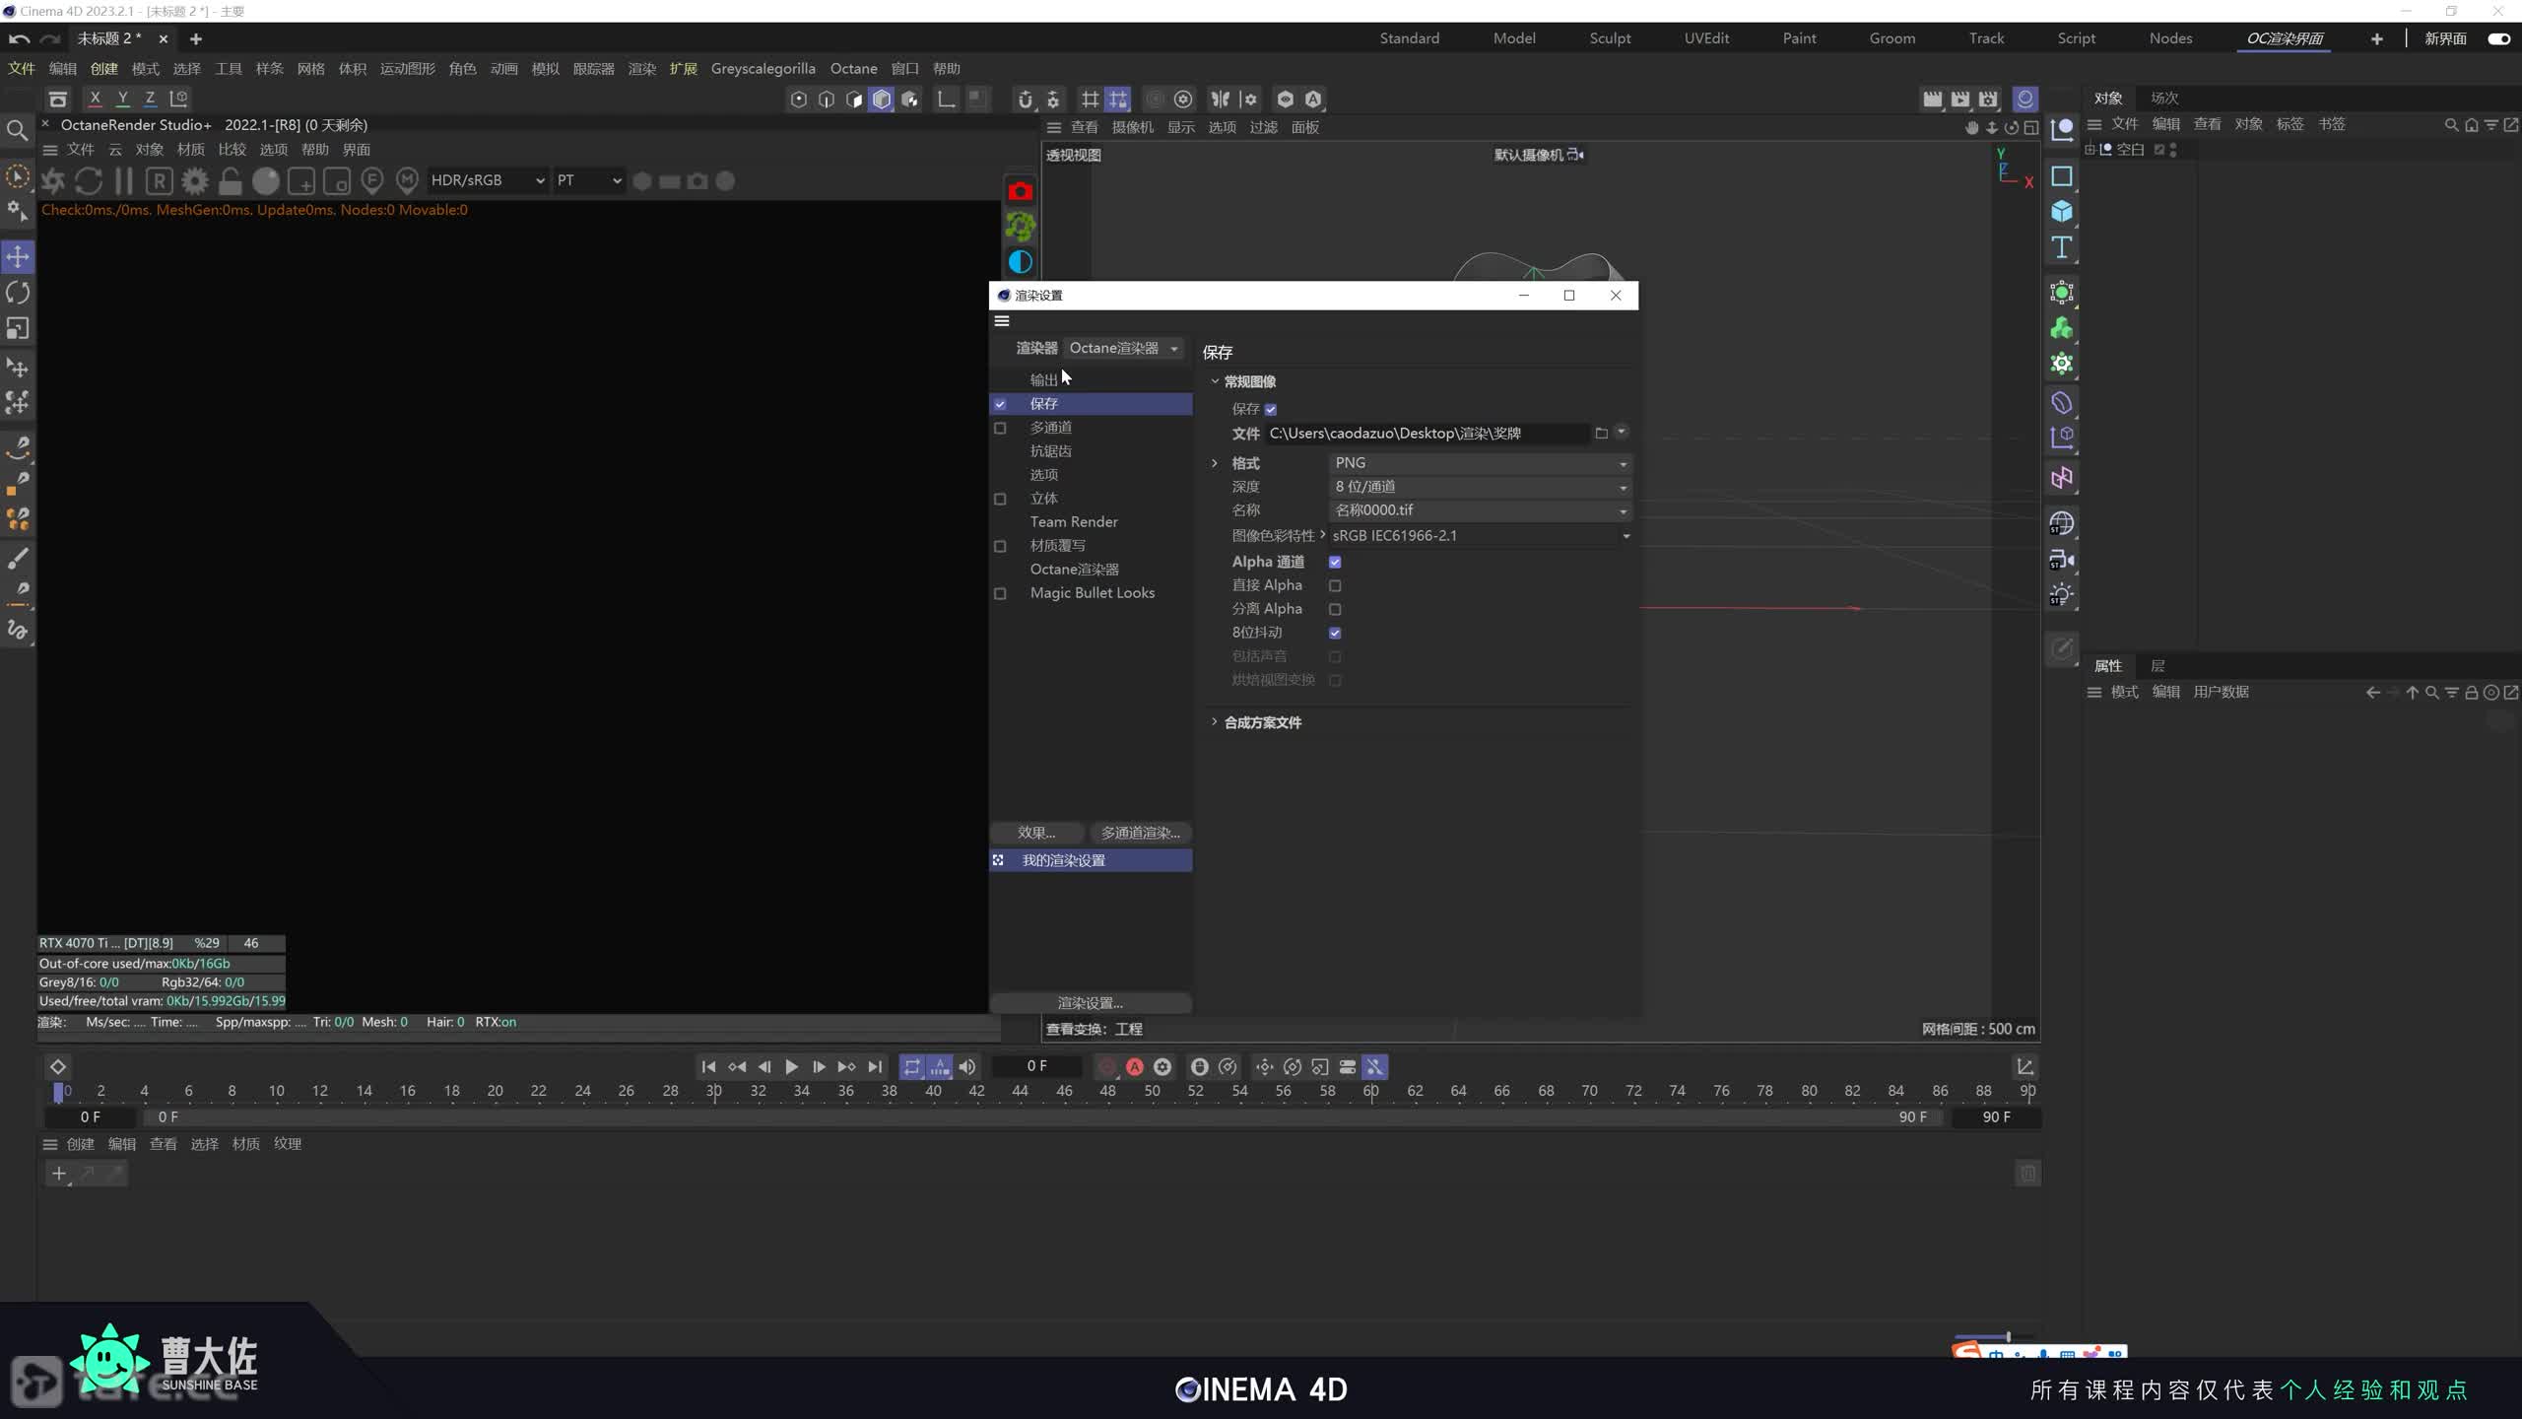This screenshot has width=2522, height=1419.
Task: Click the Text spline tool icon
Action: pos(2061,247)
